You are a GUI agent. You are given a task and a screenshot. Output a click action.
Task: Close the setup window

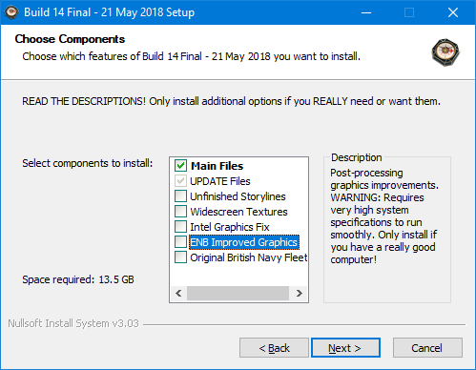coord(453,12)
